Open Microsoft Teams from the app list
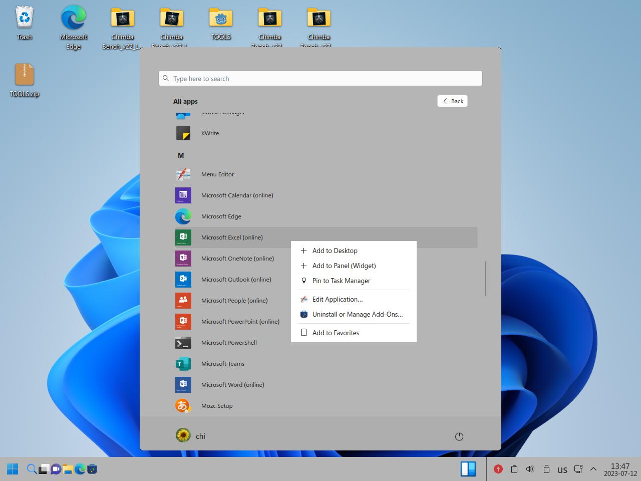 tap(222, 364)
